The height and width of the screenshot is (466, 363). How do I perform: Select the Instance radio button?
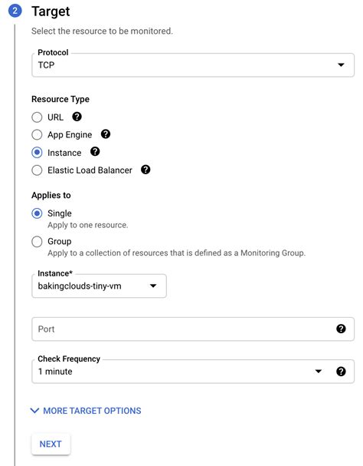37,153
